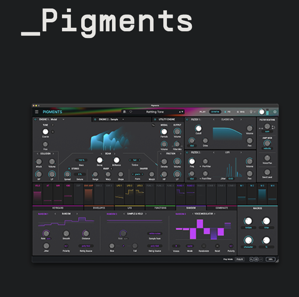Viewport: 299px width, 297px height.
Task: Click the Detune percentage value field
Action: coord(80,174)
